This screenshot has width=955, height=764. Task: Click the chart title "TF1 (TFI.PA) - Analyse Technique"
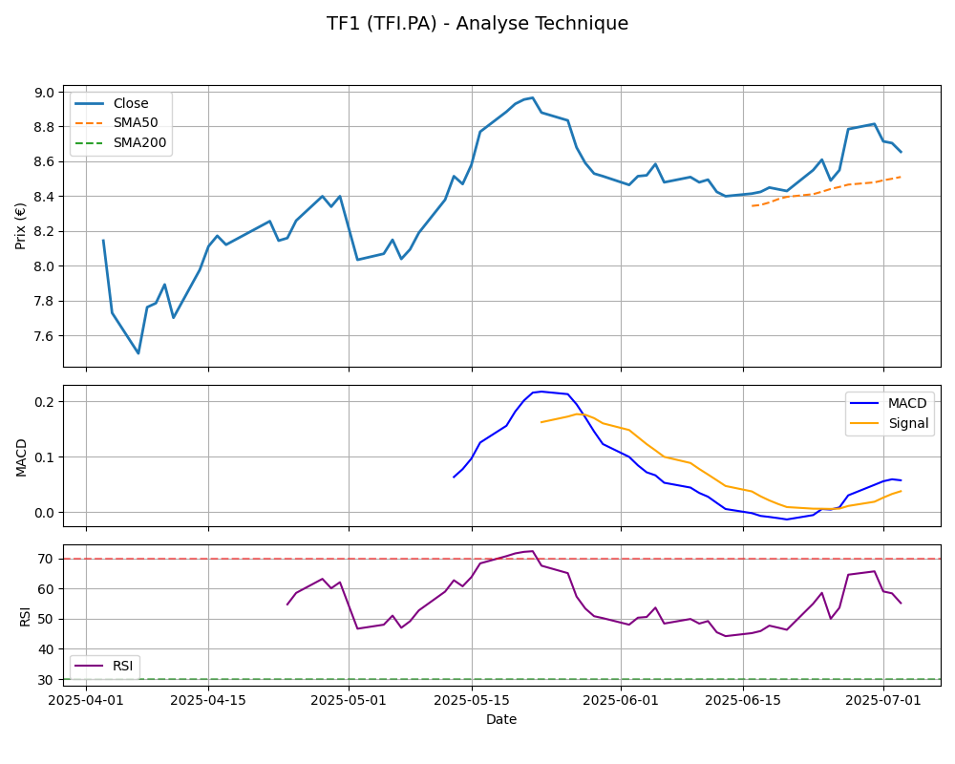(477, 23)
